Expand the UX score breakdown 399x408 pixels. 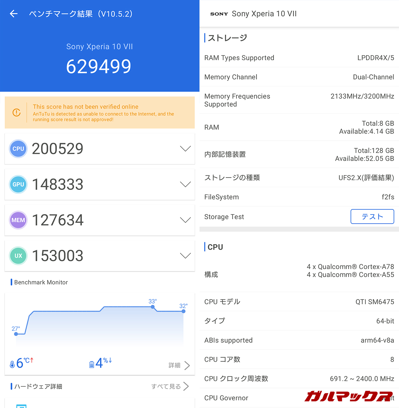pyautogui.click(x=185, y=255)
